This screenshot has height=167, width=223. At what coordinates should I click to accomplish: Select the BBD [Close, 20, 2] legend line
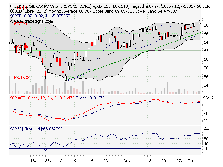point(96,11)
